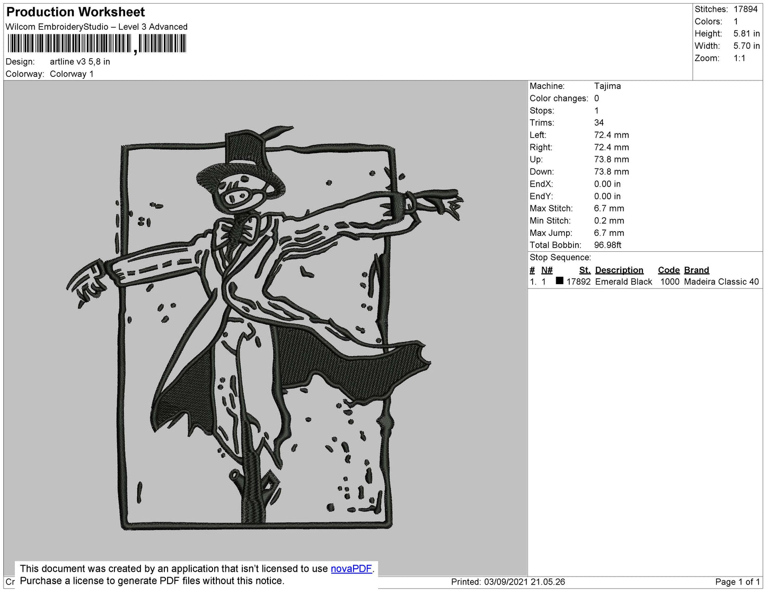Select the printed date '03/09/2021 21.05.26'
Image resolution: width=766 pixels, height=592 pixels.
click(524, 582)
